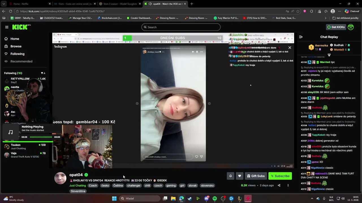This screenshot has width=362, height=203.
Task: Show more bookmarks chevron in bookmarks bar
Action: [x=326, y=18]
